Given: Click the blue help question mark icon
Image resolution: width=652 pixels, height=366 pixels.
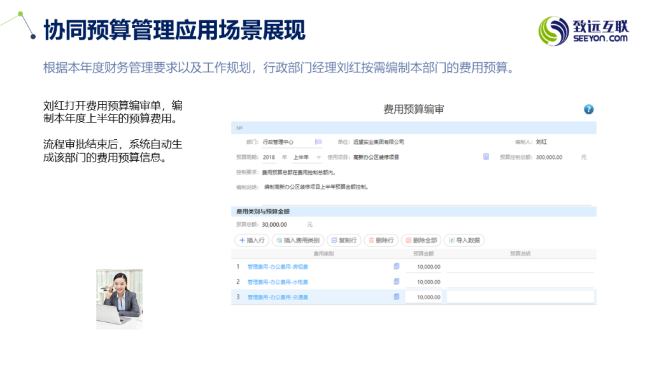Looking at the screenshot, I should click(589, 109).
